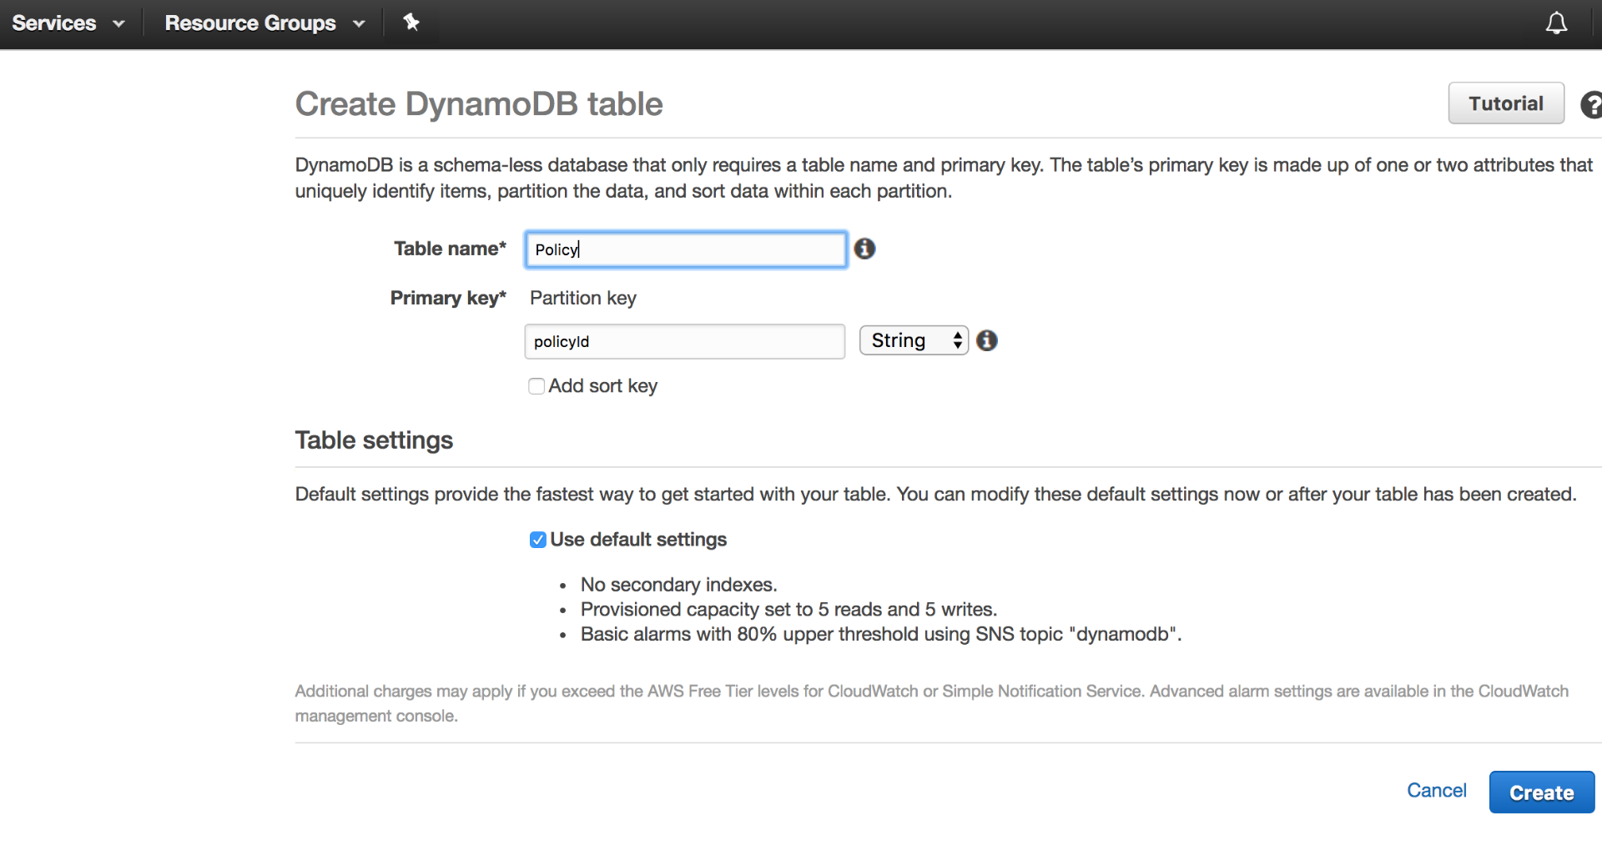Image resolution: width=1602 pixels, height=845 pixels.
Task: Click the Create button
Action: (x=1542, y=792)
